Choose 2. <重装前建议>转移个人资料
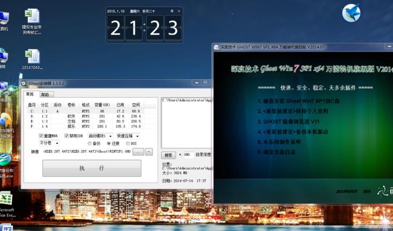The width and height of the screenshot is (393, 231). click(x=293, y=111)
